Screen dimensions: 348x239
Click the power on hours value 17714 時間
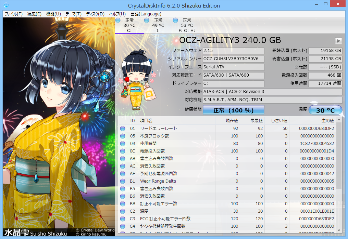pos(325,83)
